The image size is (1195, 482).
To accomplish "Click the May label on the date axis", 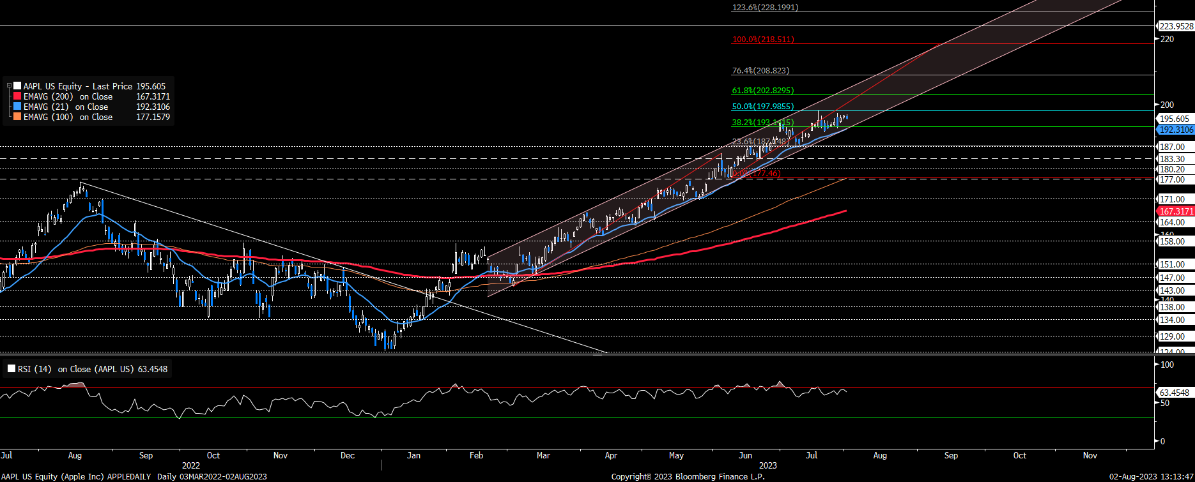I will point(676,455).
